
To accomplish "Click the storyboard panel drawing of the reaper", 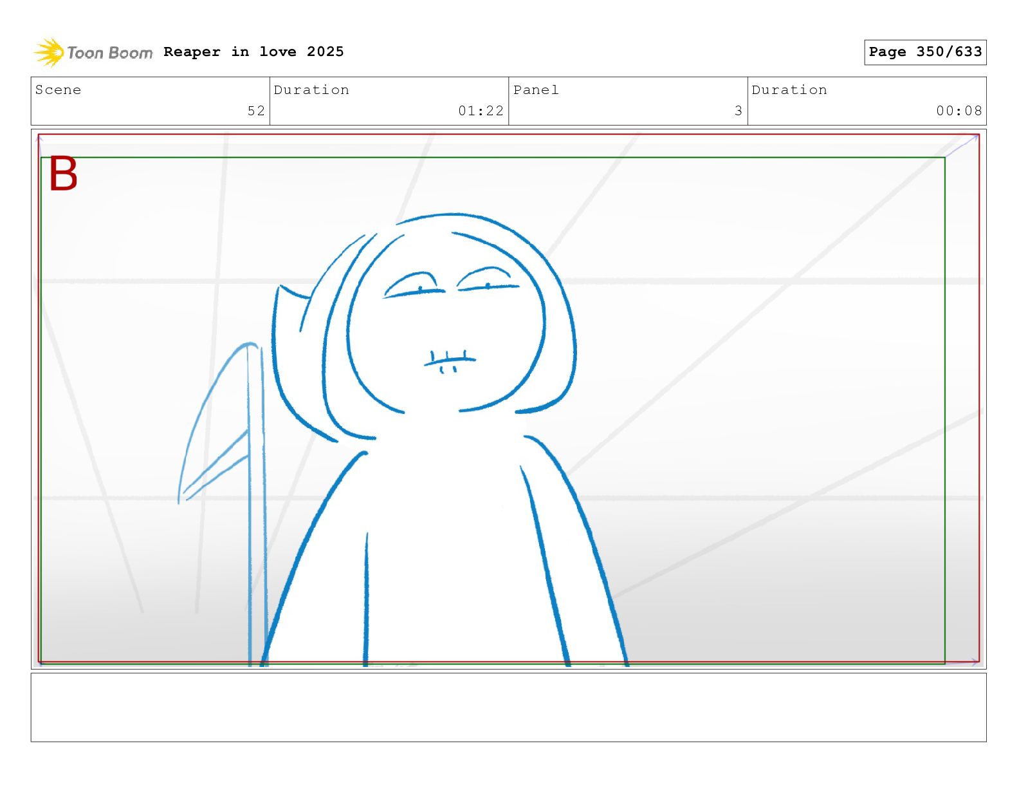I will pyautogui.click(x=508, y=399).
